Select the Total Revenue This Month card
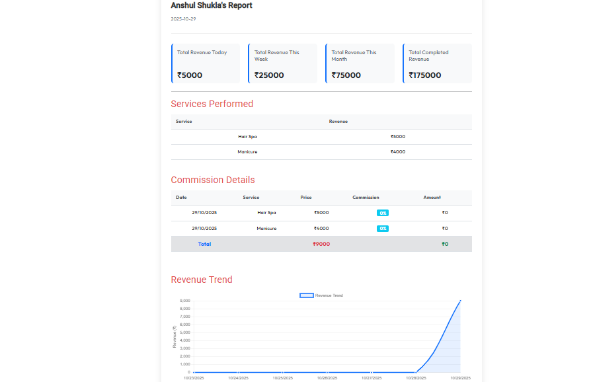This screenshot has height=382, width=591. [x=360, y=63]
